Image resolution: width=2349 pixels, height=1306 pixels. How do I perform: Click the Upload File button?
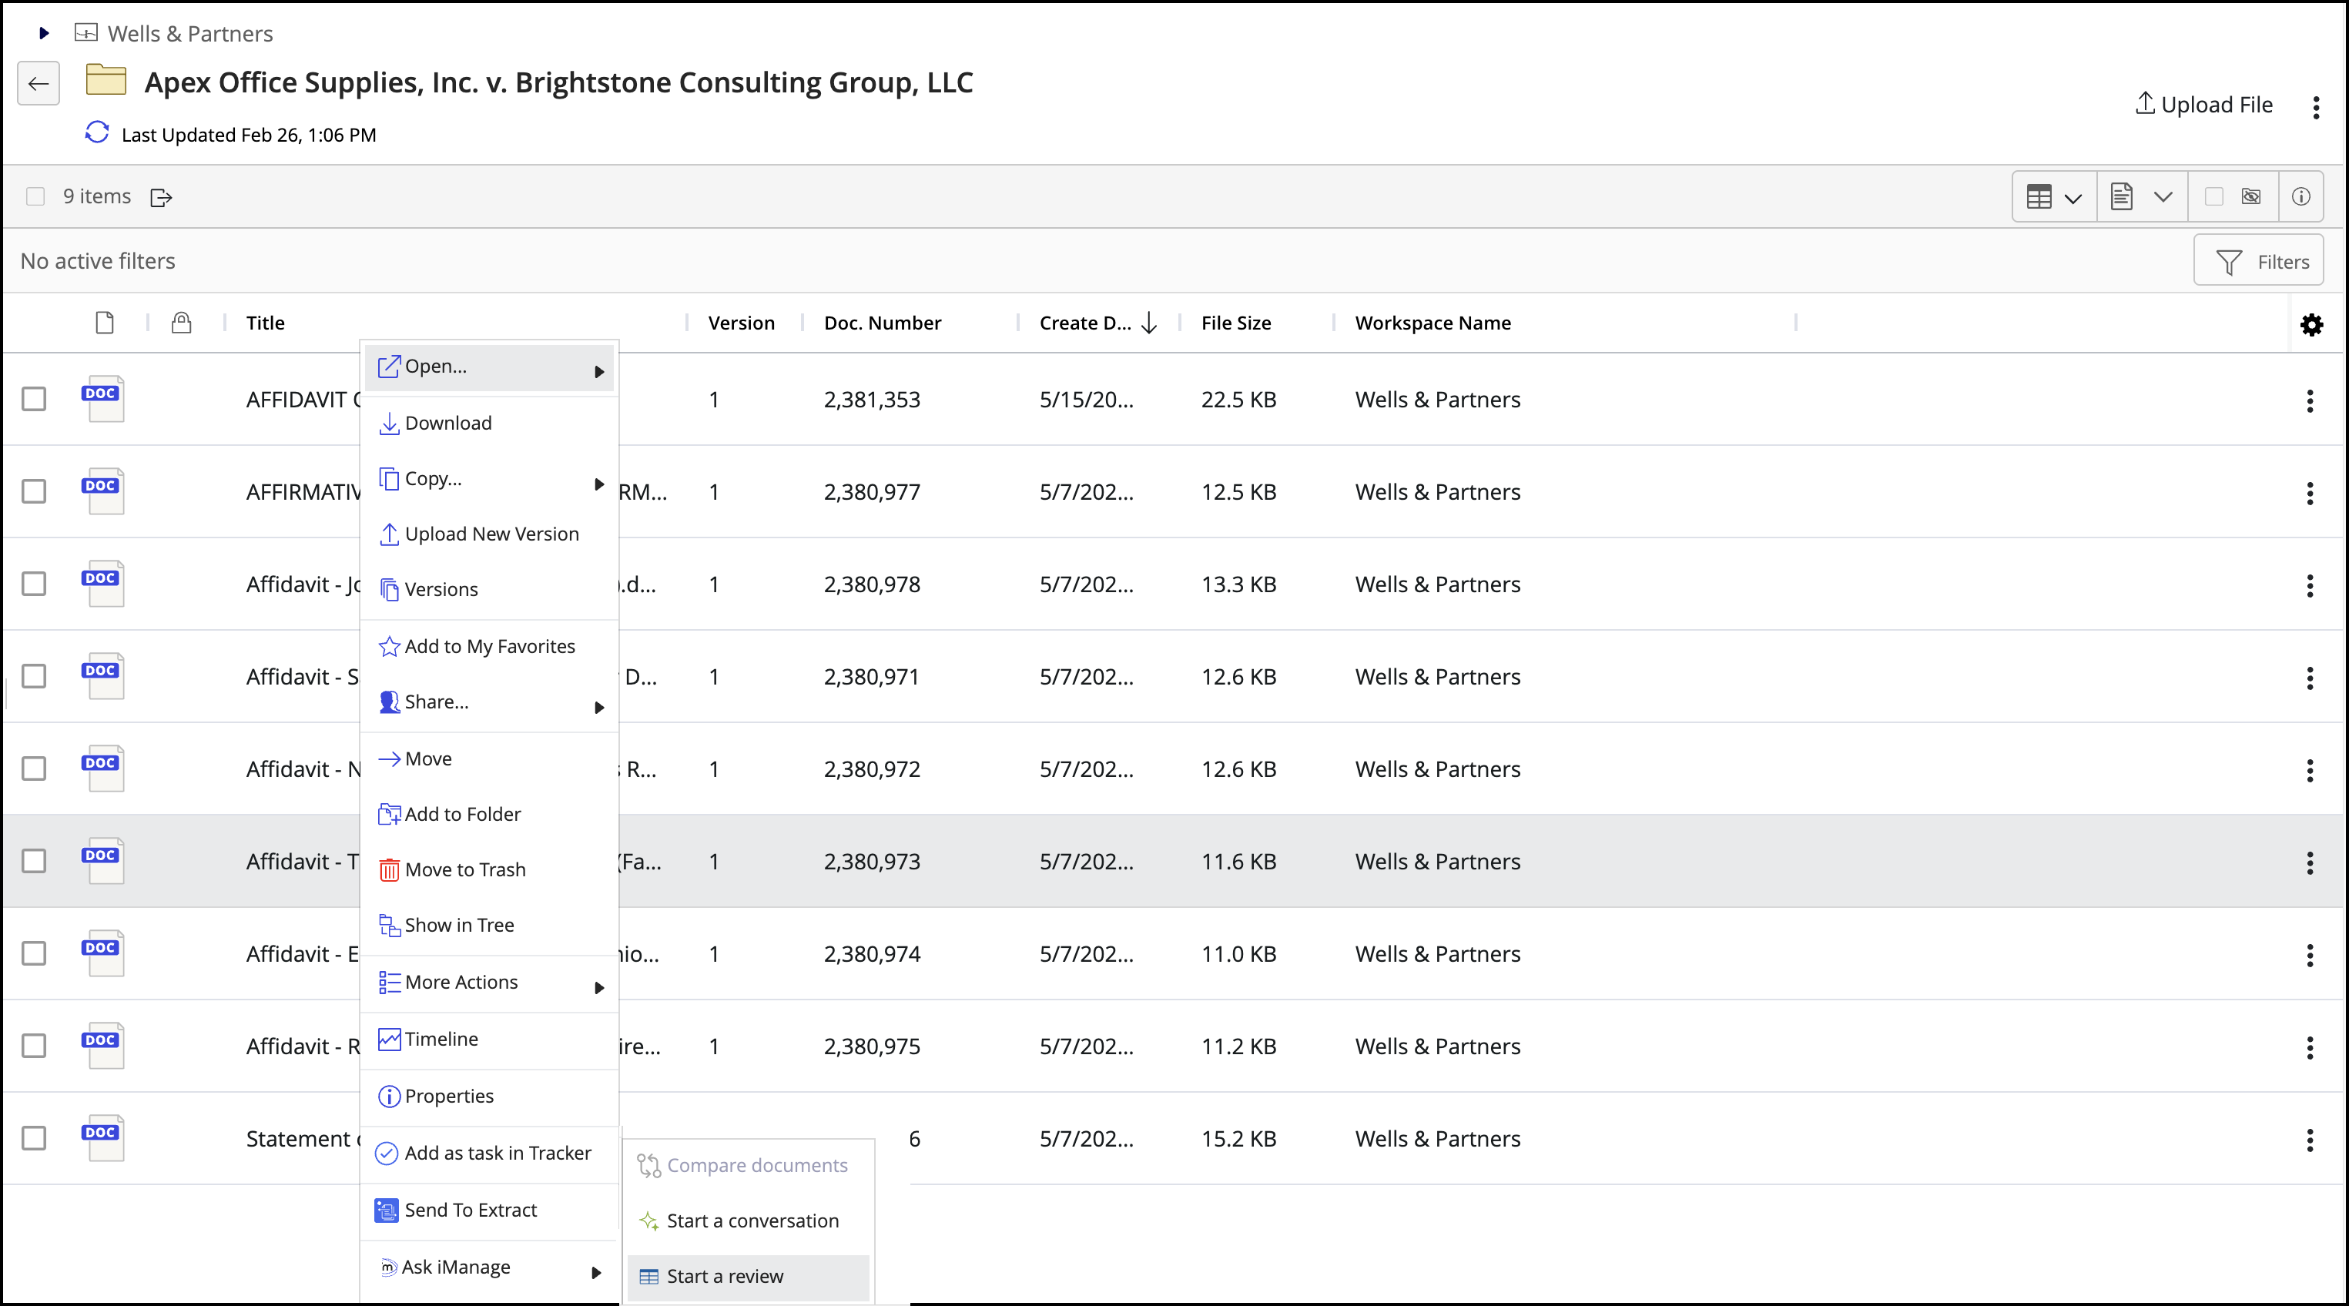2203,105
